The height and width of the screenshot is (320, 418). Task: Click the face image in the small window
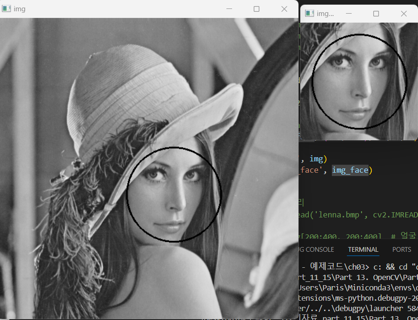[x=359, y=81]
